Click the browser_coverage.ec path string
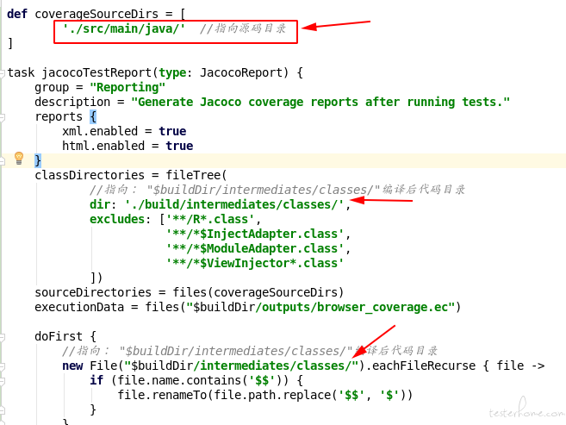Image resolution: width=566 pixels, height=425 pixels. click(x=320, y=307)
